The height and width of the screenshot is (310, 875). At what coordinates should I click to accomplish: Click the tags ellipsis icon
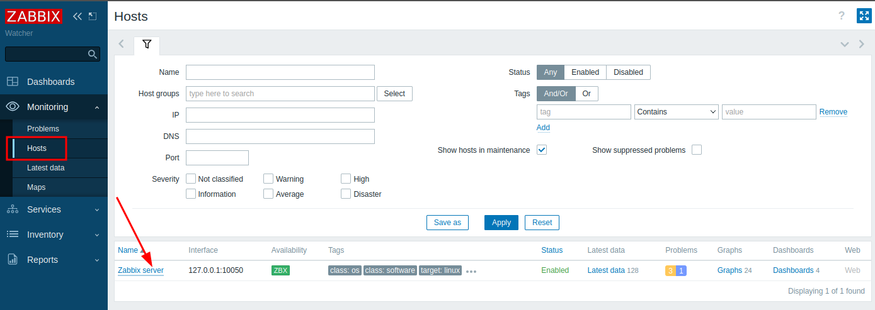pyautogui.click(x=471, y=271)
